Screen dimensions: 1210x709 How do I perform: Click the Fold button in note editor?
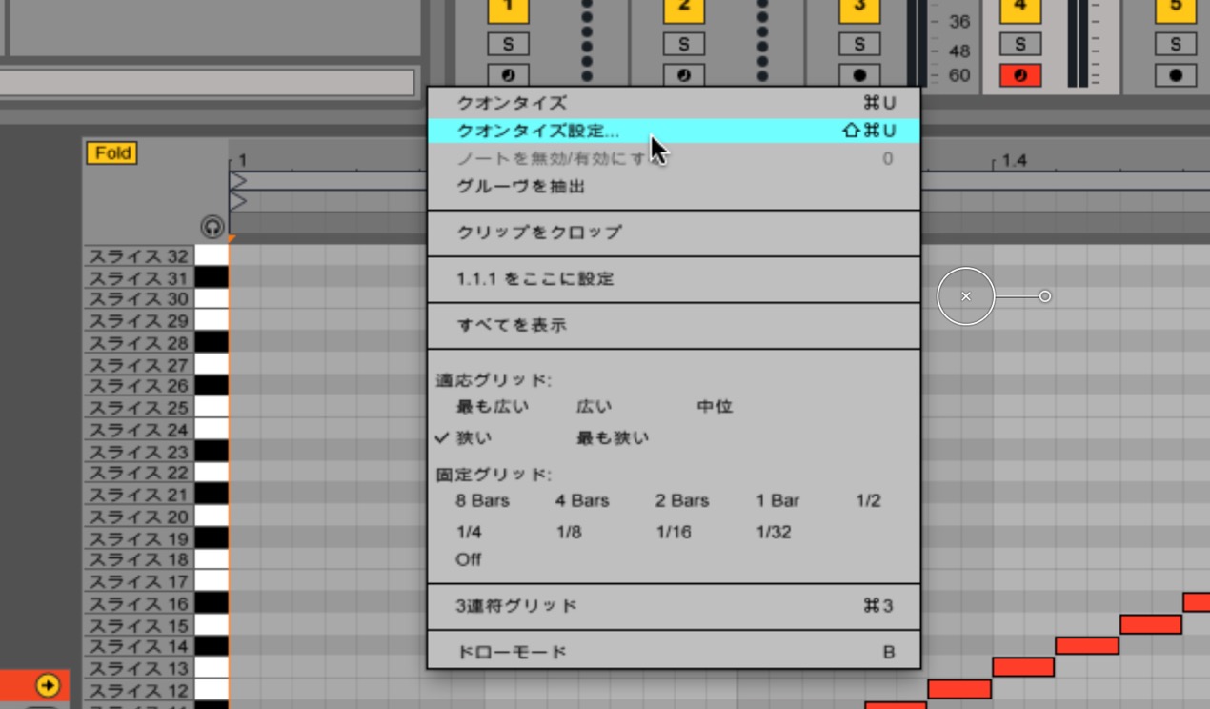point(112,153)
